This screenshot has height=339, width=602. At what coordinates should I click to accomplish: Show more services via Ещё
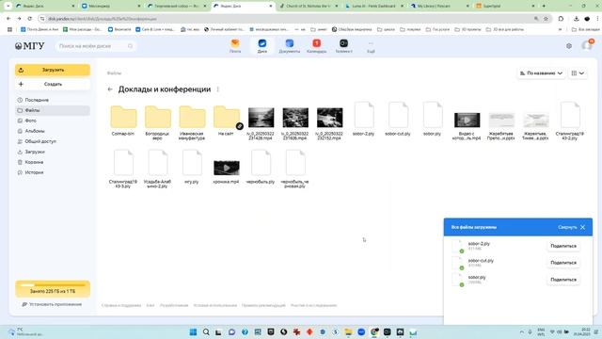[371, 46]
